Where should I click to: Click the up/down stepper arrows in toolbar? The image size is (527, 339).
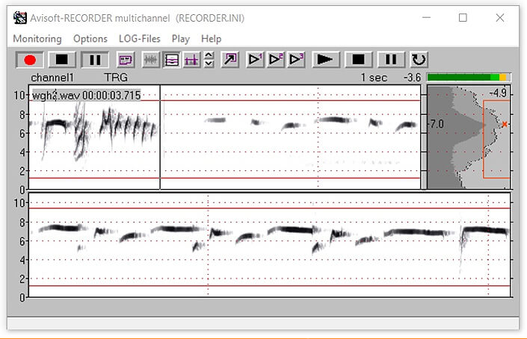(209, 60)
